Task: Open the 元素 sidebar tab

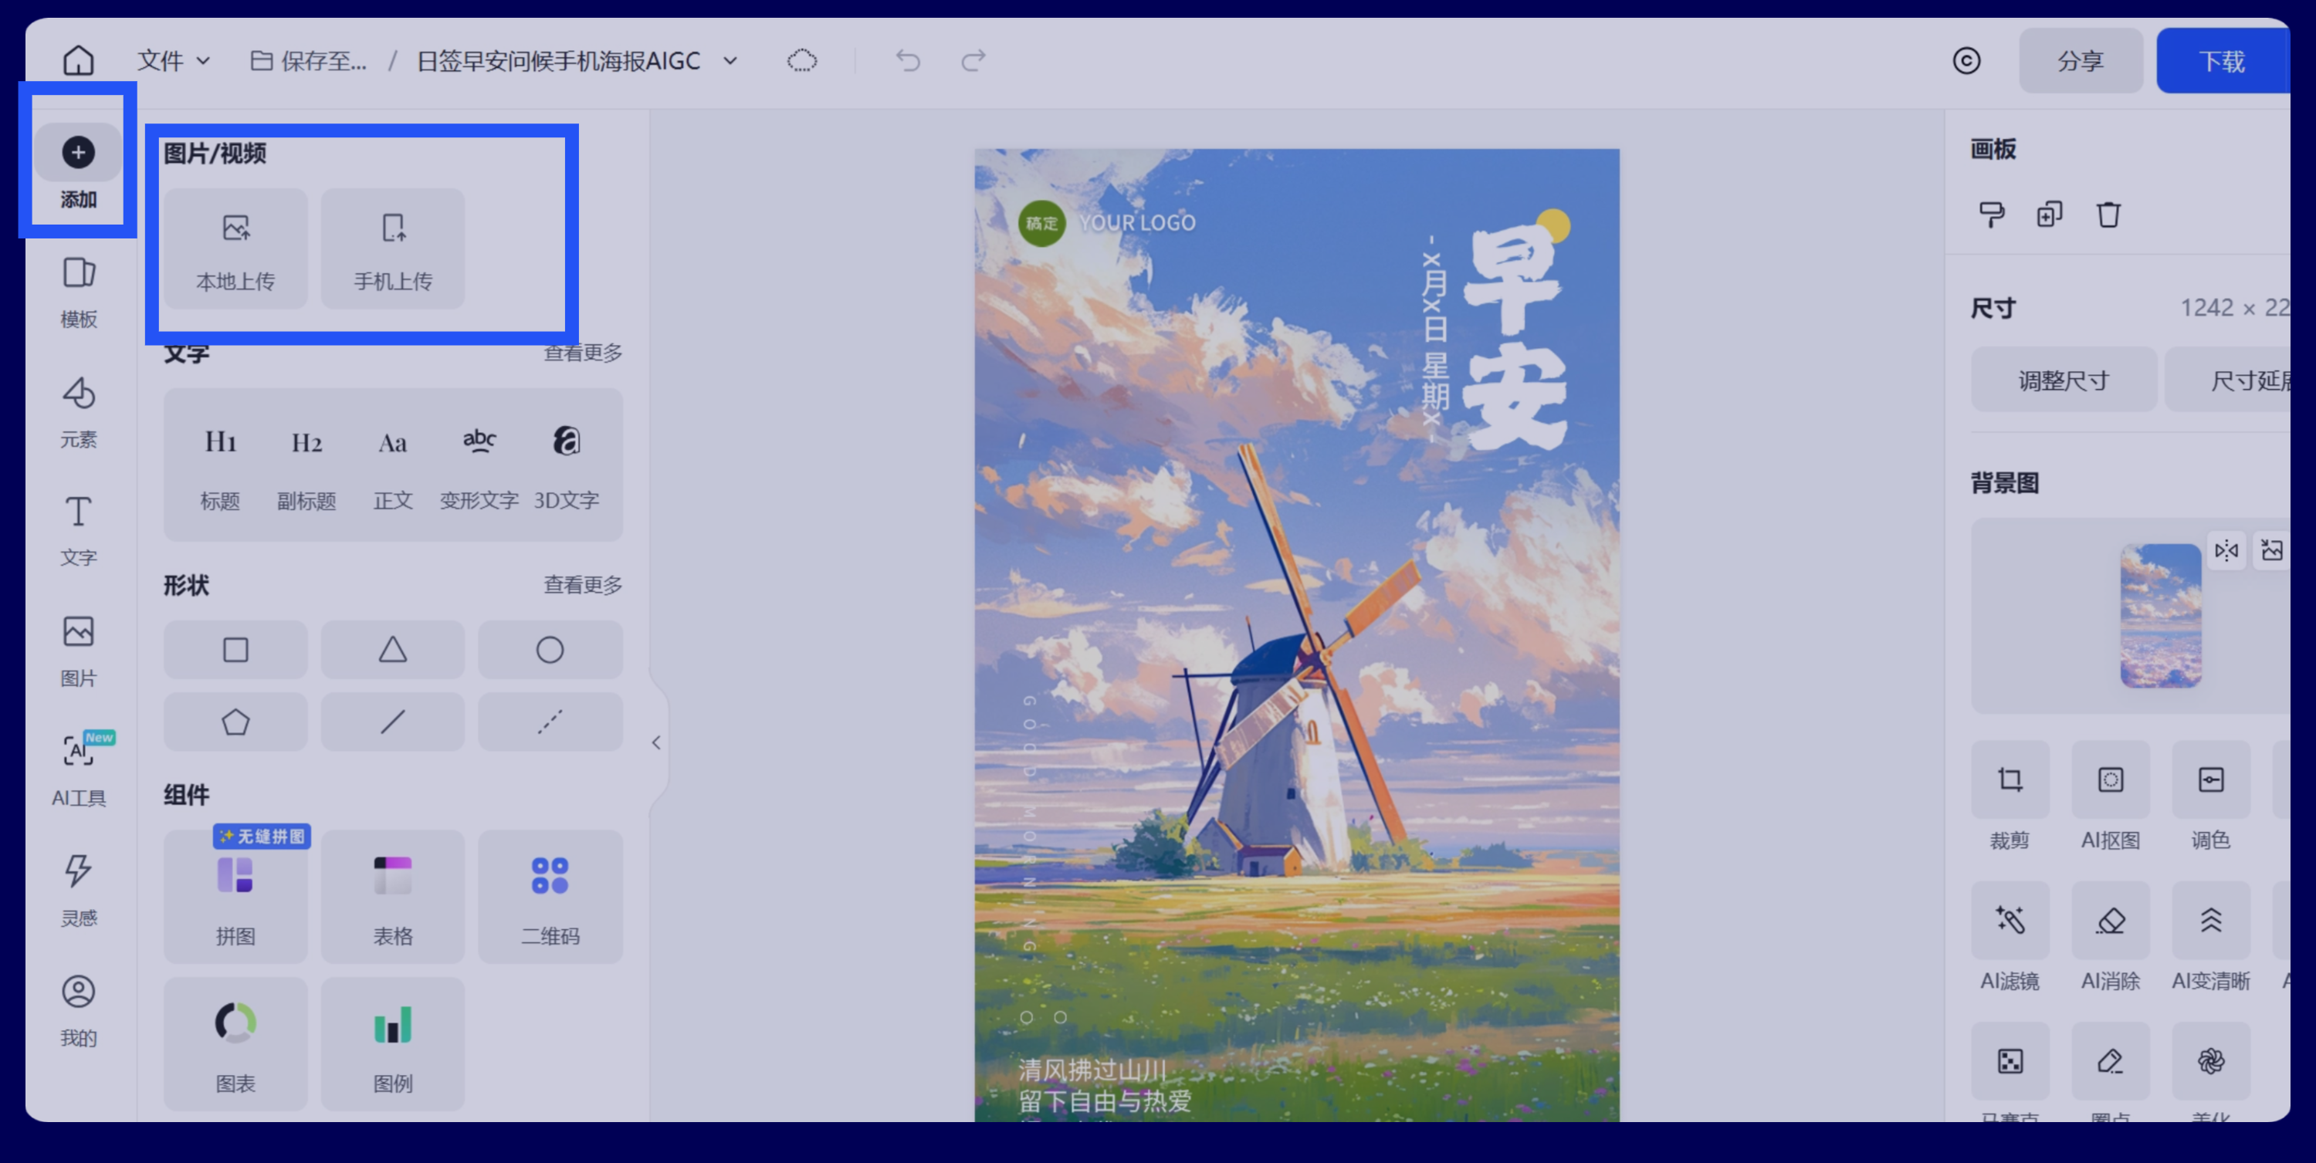Action: pyautogui.click(x=78, y=411)
